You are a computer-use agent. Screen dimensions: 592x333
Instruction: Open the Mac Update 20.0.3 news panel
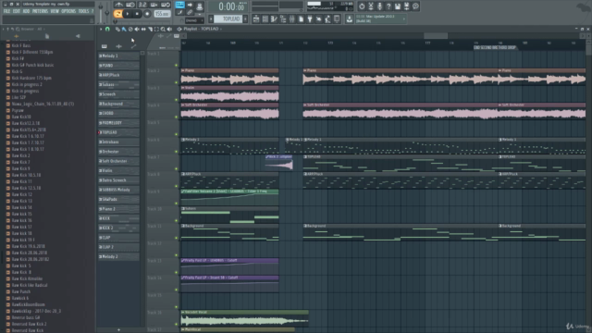(x=380, y=18)
